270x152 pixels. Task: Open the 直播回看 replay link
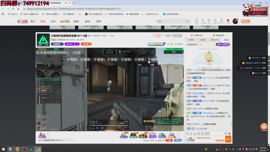pyautogui.click(x=219, y=35)
